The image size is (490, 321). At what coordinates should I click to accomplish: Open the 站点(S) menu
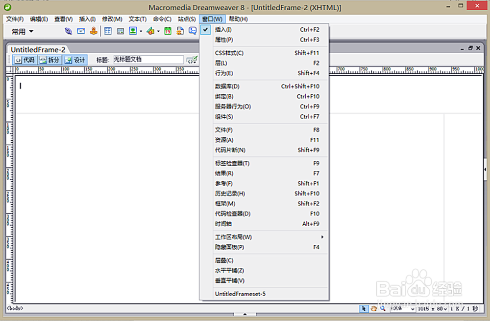point(187,19)
